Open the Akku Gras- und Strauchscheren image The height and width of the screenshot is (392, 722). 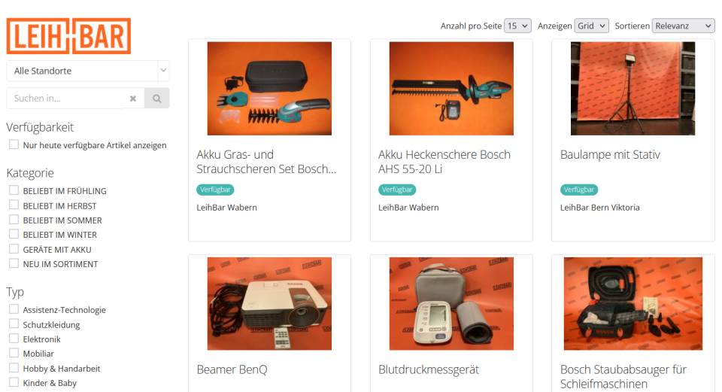click(269, 89)
